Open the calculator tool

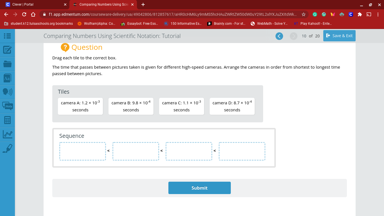coord(7,120)
